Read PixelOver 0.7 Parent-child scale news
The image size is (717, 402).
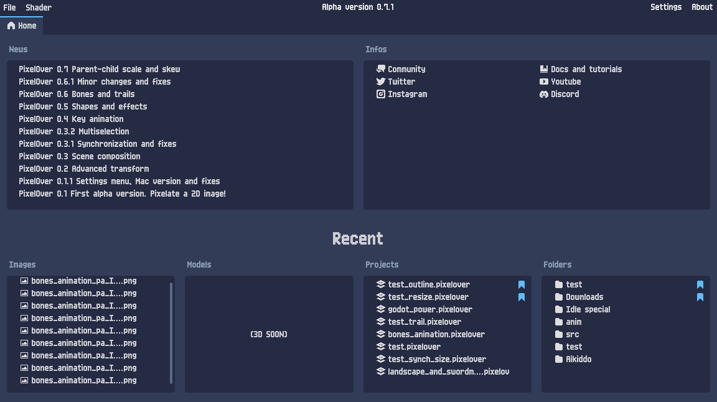point(99,69)
